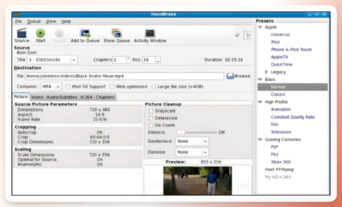Increase the start chapter spinner
The width and height of the screenshot is (342, 207).
coord(128,58)
